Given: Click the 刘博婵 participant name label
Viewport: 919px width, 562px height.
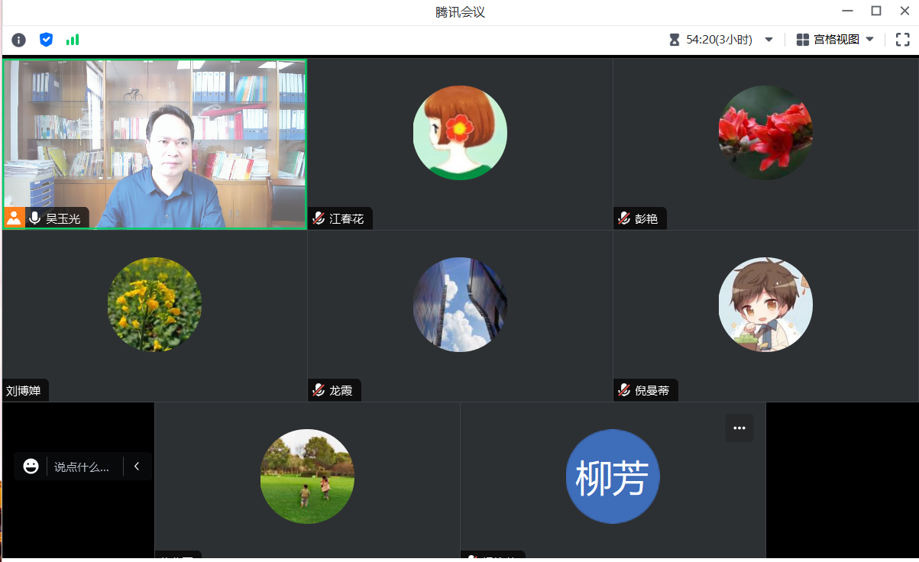Looking at the screenshot, I should 23,390.
